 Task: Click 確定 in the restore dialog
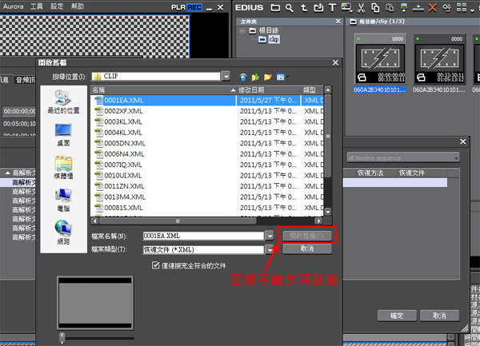(x=397, y=316)
